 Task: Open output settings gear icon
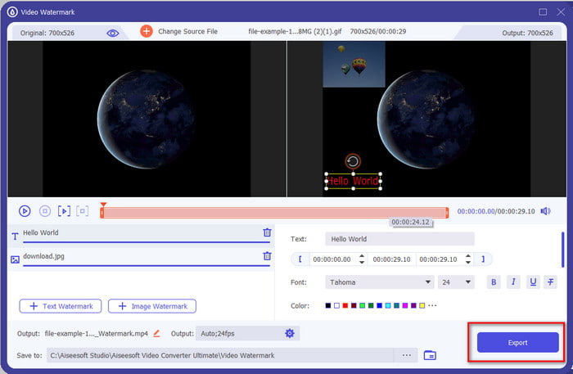coord(289,333)
